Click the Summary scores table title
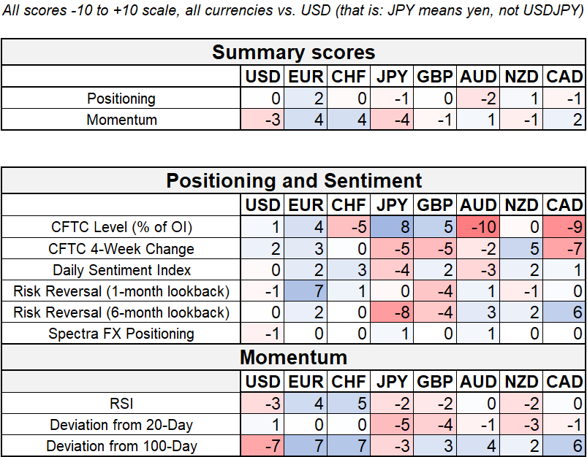 point(293,53)
